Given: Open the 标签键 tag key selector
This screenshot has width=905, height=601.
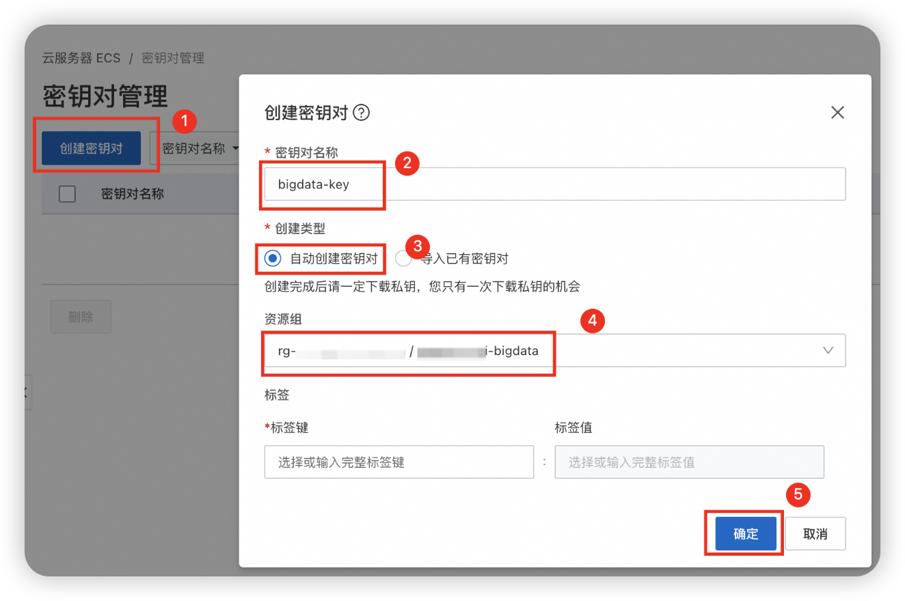Looking at the screenshot, I should click(399, 462).
